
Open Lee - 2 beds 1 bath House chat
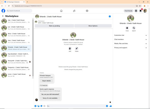(16, 28)
